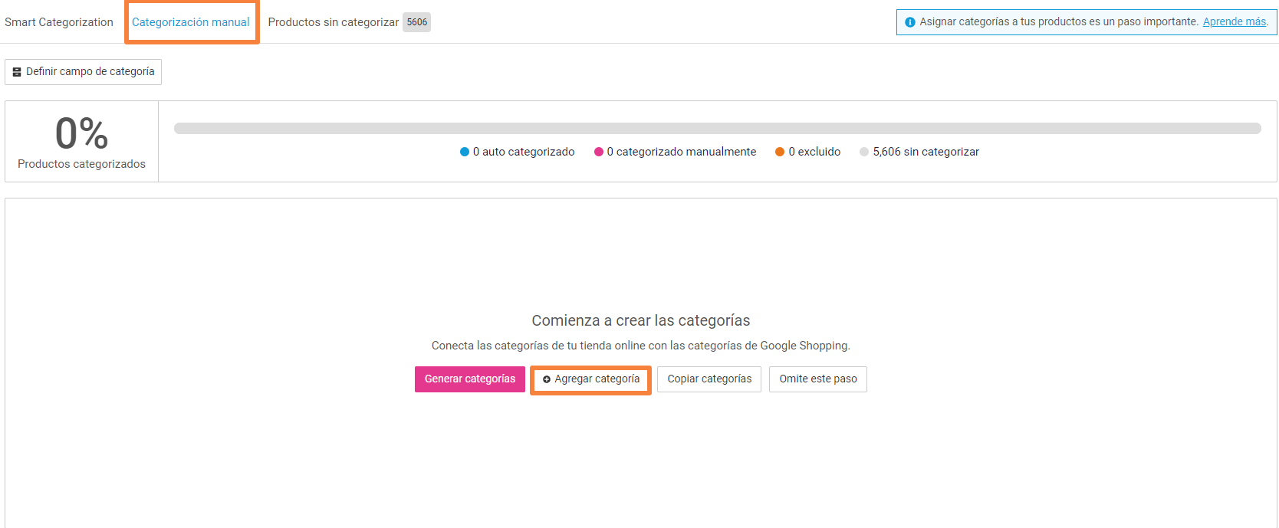Click the 0 excluido label
The width and height of the screenshot is (1279, 528).
(x=814, y=152)
